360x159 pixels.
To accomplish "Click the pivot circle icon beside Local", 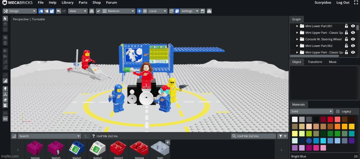I will point(145,11).
